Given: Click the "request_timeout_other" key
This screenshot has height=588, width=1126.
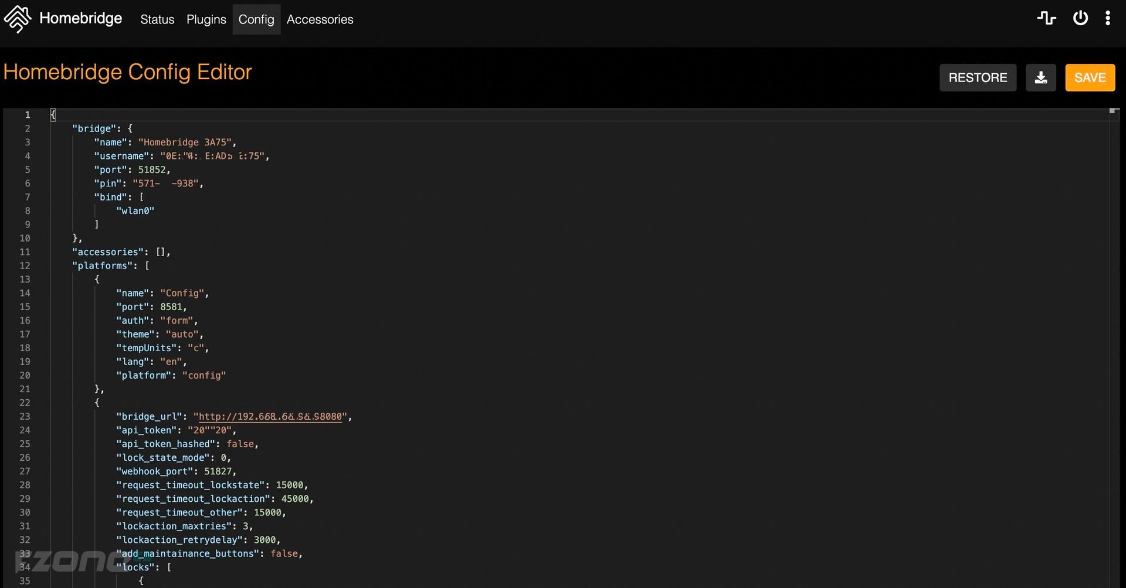Looking at the screenshot, I should [x=179, y=512].
